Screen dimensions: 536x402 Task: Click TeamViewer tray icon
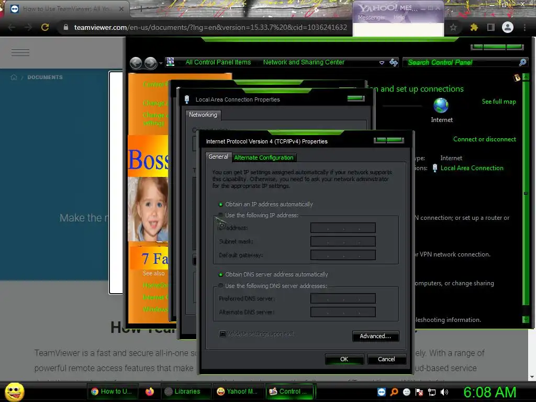[382, 392]
